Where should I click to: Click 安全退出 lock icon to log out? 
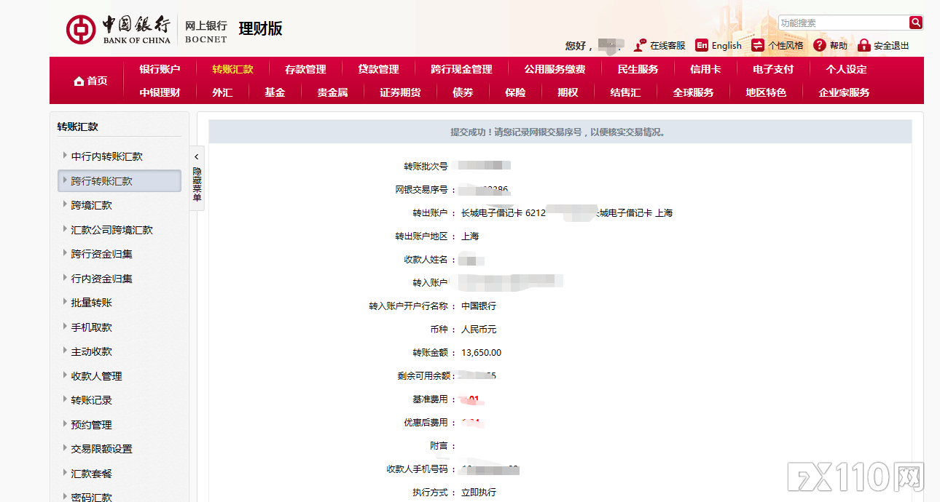coord(864,45)
